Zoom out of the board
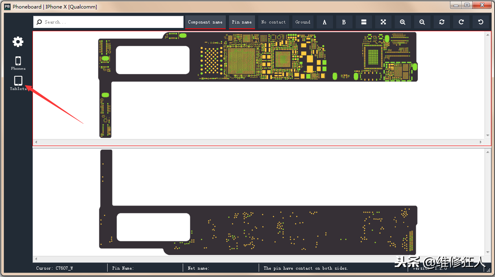The width and height of the screenshot is (495, 277). [422, 22]
